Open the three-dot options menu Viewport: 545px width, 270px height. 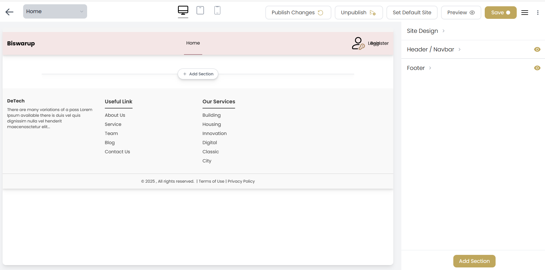(x=538, y=13)
